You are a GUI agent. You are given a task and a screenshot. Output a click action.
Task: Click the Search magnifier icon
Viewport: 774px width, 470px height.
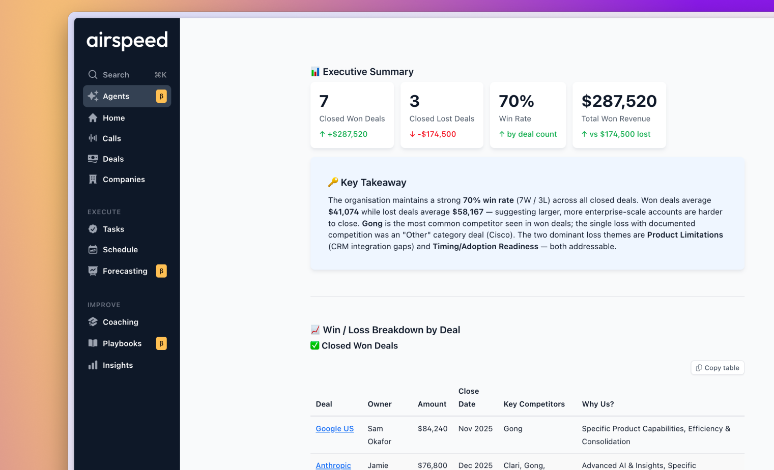point(93,75)
